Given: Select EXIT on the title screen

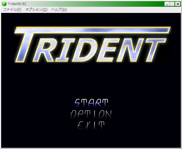Looking at the screenshot, I should pyautogui.click(x=91, y=125).
